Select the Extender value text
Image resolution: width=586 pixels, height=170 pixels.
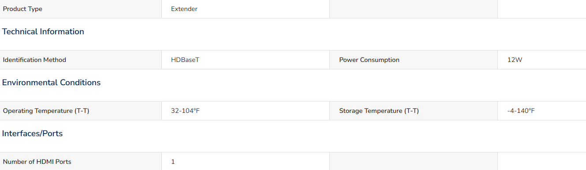coord(184,9)
